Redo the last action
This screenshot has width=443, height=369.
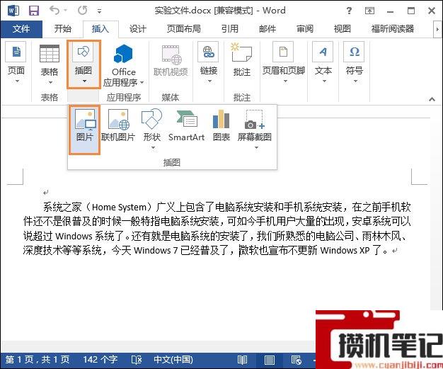pos(83,11)
